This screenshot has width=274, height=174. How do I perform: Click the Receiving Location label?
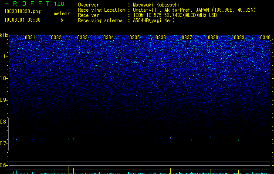click(101, 10)
